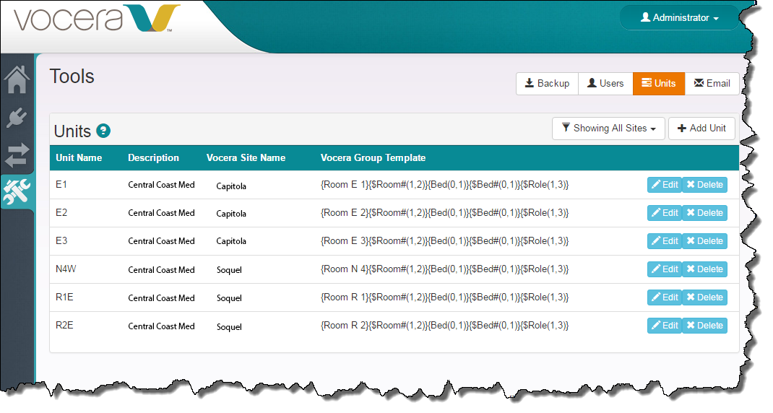Screen dimensions: 773x413
Task: Select the E1 unit name cell
Action: [61, 184]
